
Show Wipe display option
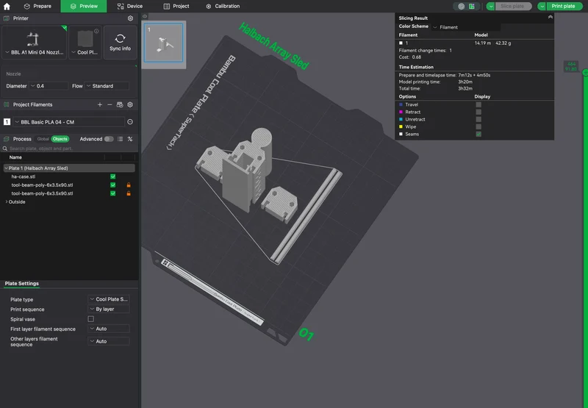[x=478, y=126]
